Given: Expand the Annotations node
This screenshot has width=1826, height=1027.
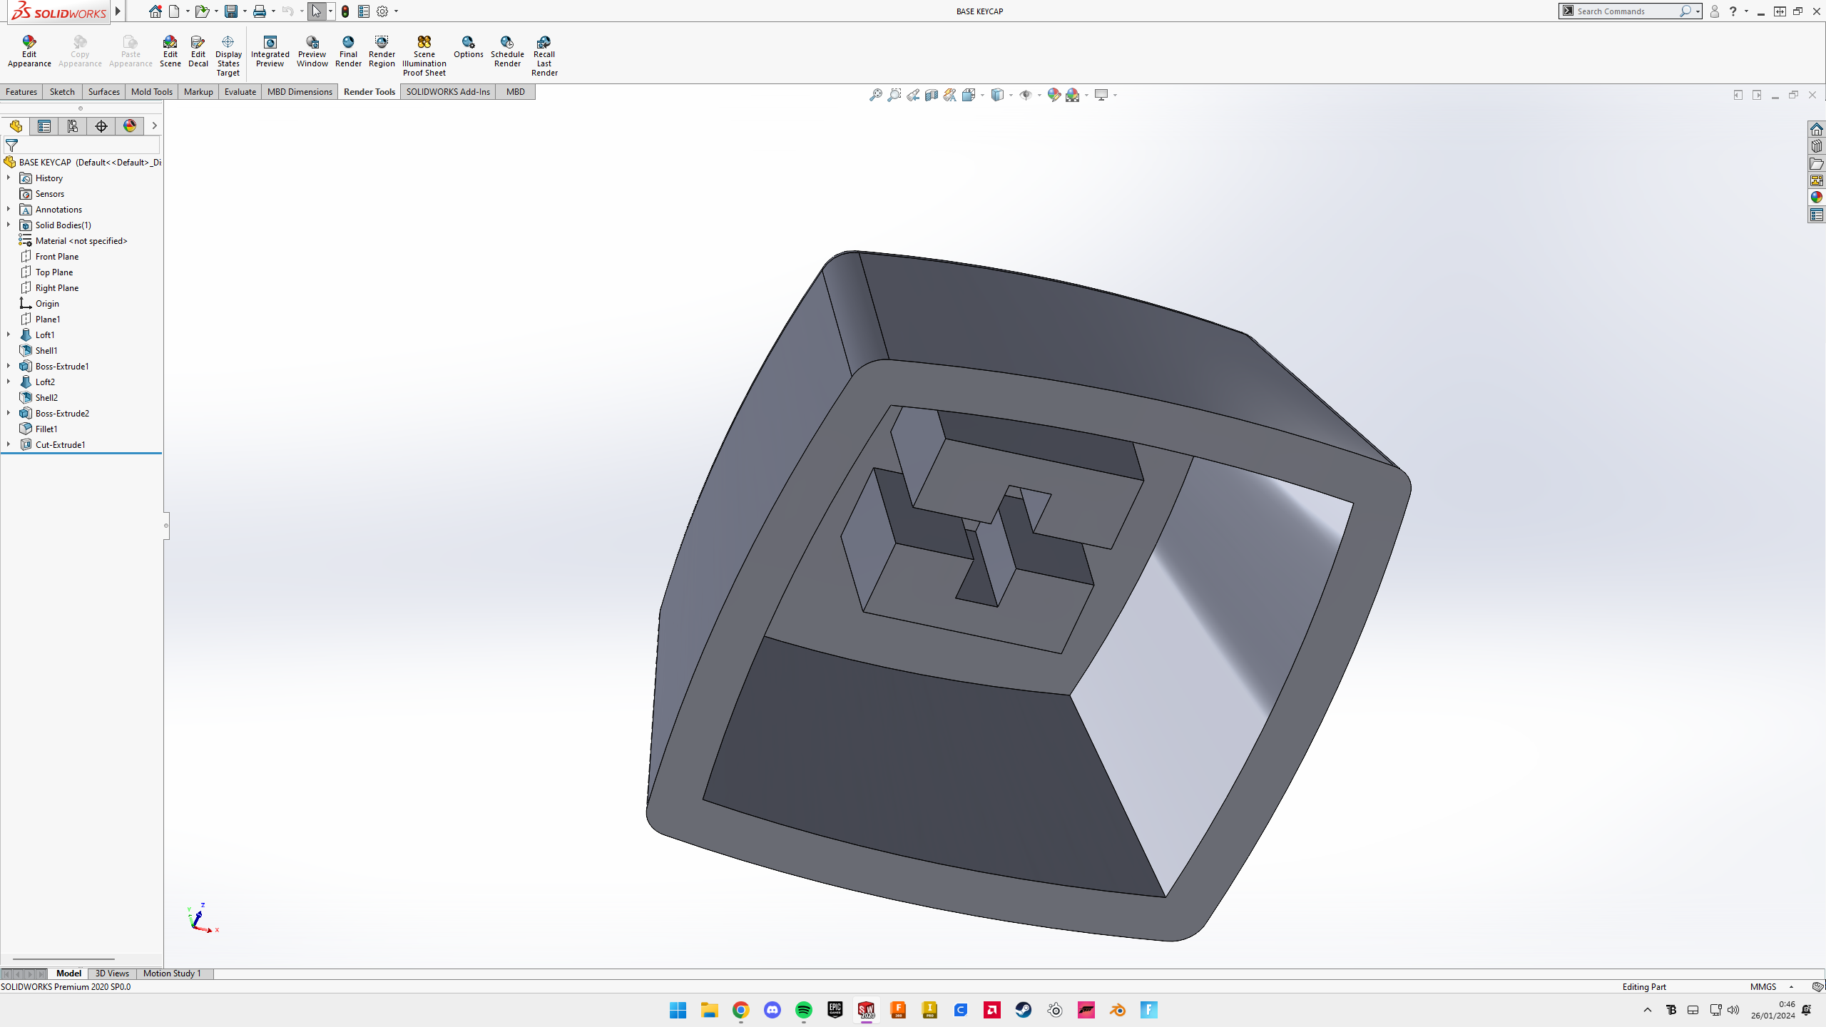Looking at the screenshot, I should pyautogui.click(x=9, y=209).
